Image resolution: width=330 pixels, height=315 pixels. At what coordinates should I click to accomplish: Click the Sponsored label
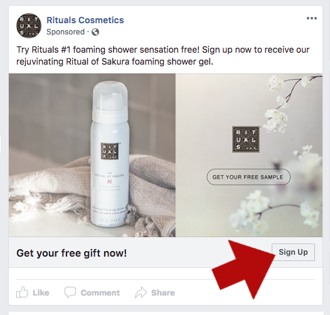[65, 32]
